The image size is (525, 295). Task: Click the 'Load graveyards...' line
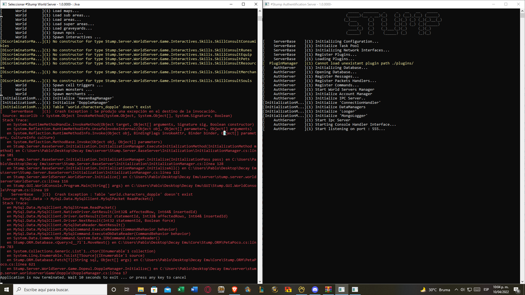(x=46, y=28)
